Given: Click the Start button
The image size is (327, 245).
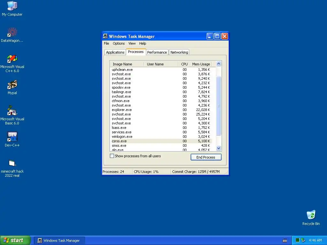Looking at the screenshot, I should pyautogui.click(x=15, y=241).
